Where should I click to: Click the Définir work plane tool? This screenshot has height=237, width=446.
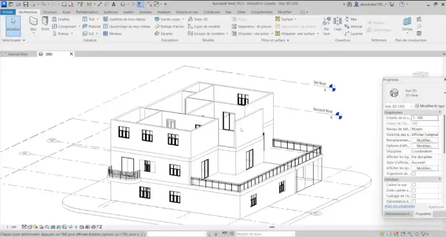407,24
